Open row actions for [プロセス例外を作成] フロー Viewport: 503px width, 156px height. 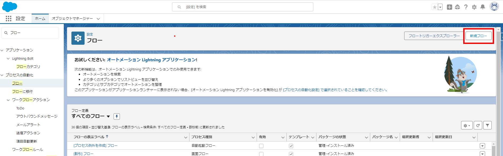[x=482, y=146]
